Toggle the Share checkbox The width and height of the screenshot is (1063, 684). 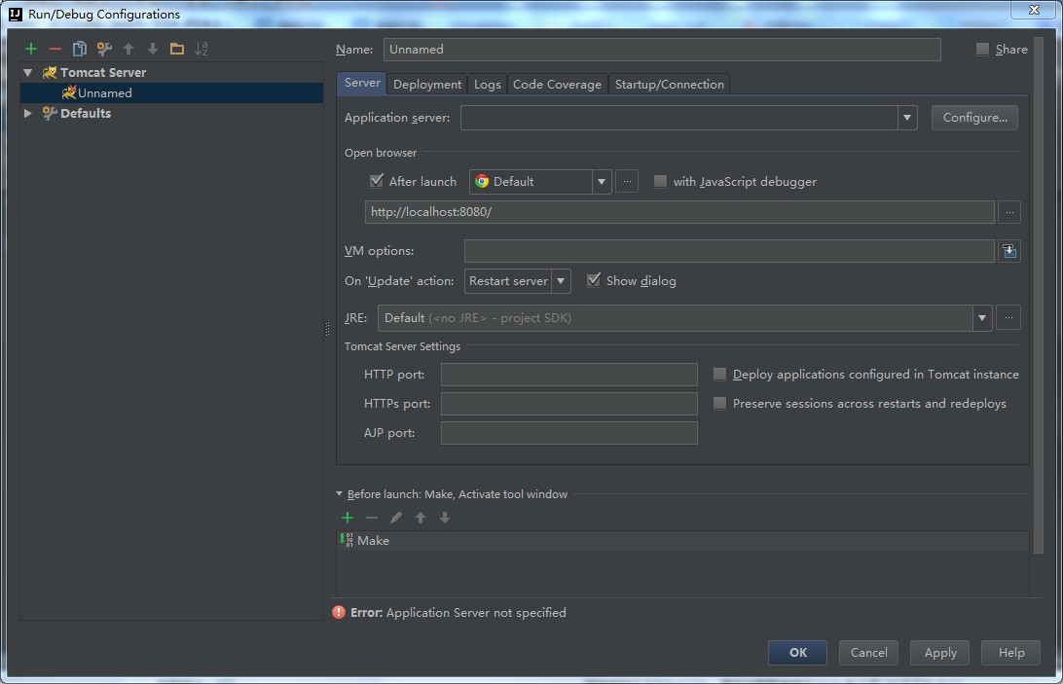click(x=981, y=49)
